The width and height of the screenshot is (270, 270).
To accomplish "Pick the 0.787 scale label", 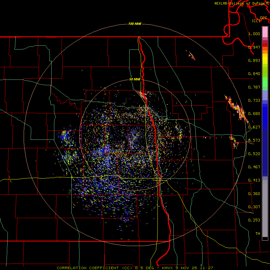I will pos(254,87).
